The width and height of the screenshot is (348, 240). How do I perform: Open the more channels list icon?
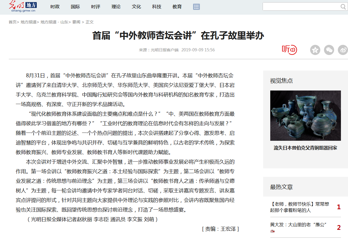click(196, 7)
